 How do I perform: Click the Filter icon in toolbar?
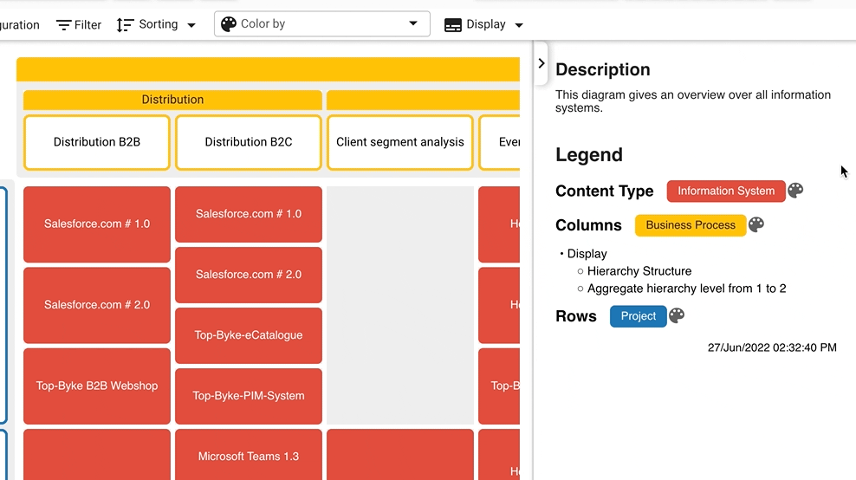point(64,25)
